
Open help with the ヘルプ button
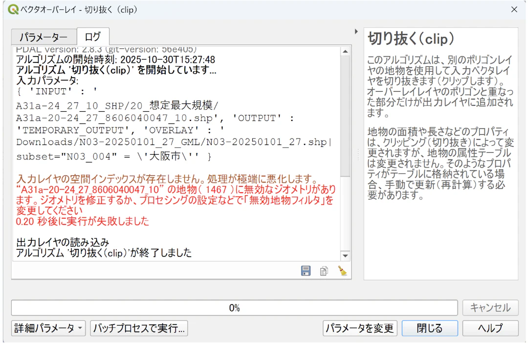(x=490, y=328)
